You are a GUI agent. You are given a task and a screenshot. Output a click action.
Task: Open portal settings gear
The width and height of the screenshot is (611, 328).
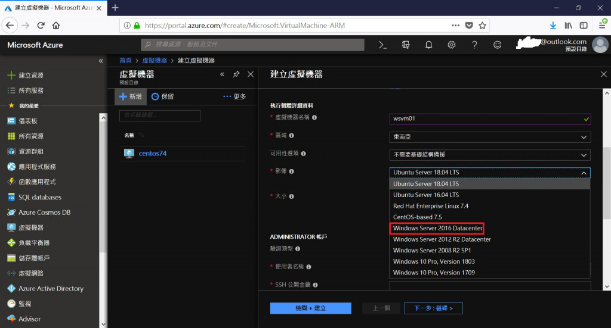point(452,45)
